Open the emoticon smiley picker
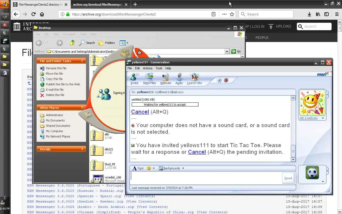 149,168
